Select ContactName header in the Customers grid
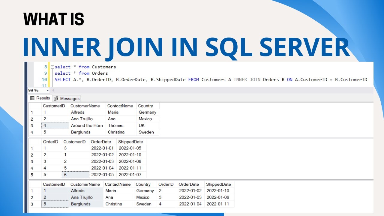Viewport: 384px width, 216px height. point(121,106)
